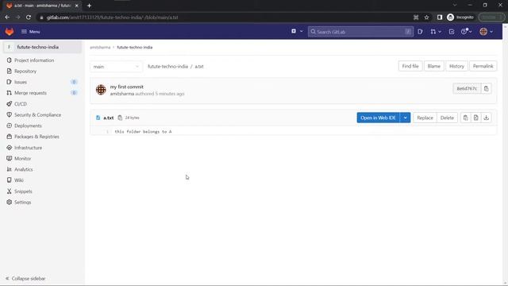This screenshot has width=508, height=286.
Task: Click the Permalink button
Action: click(483, 66)
